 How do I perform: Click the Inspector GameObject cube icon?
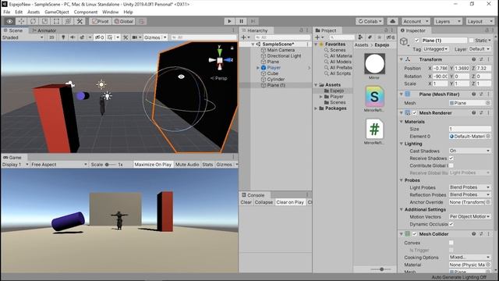tap(404, 41)
